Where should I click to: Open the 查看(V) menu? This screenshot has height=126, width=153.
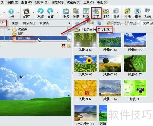(x=27, y=2)
